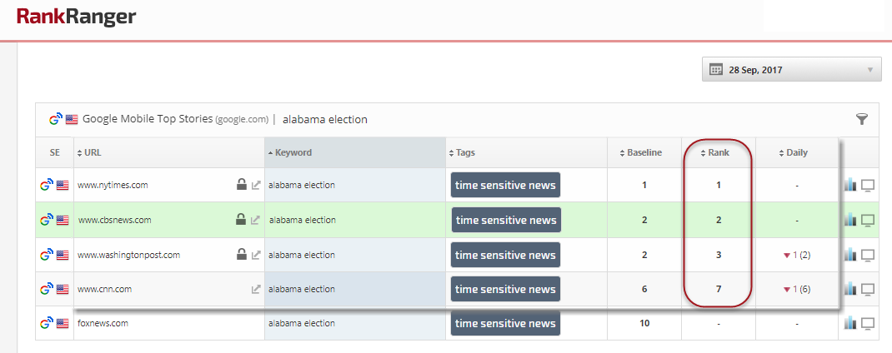Click the www.cbsnews.com URL link
The image size is (892, 353).
[115, 221]
